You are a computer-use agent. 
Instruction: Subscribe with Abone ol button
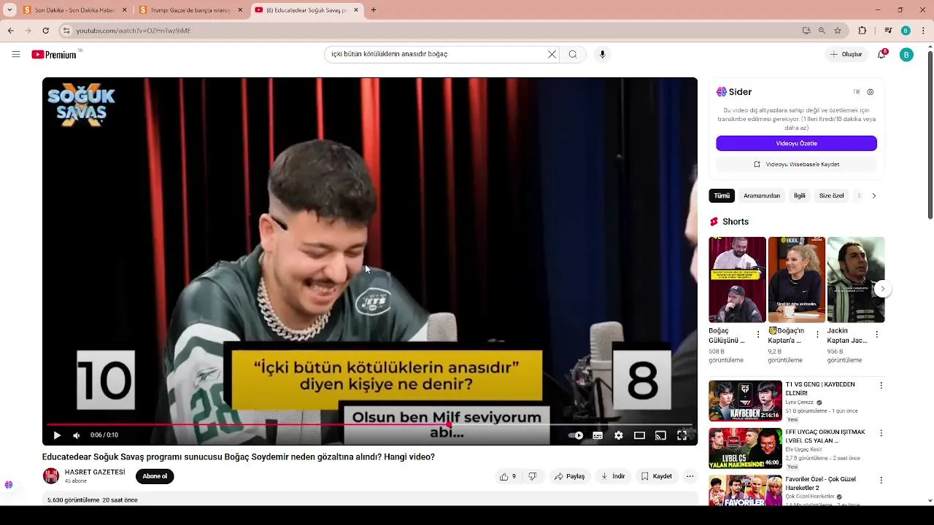coord(155,476)
